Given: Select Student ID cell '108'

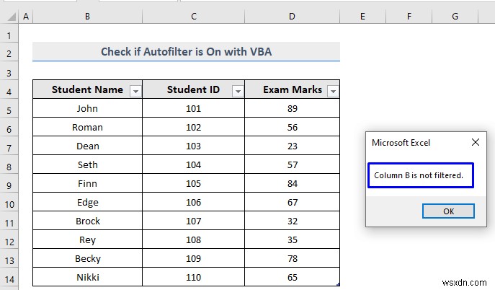Looking at the screenshot, I should [x=194, y=240].
